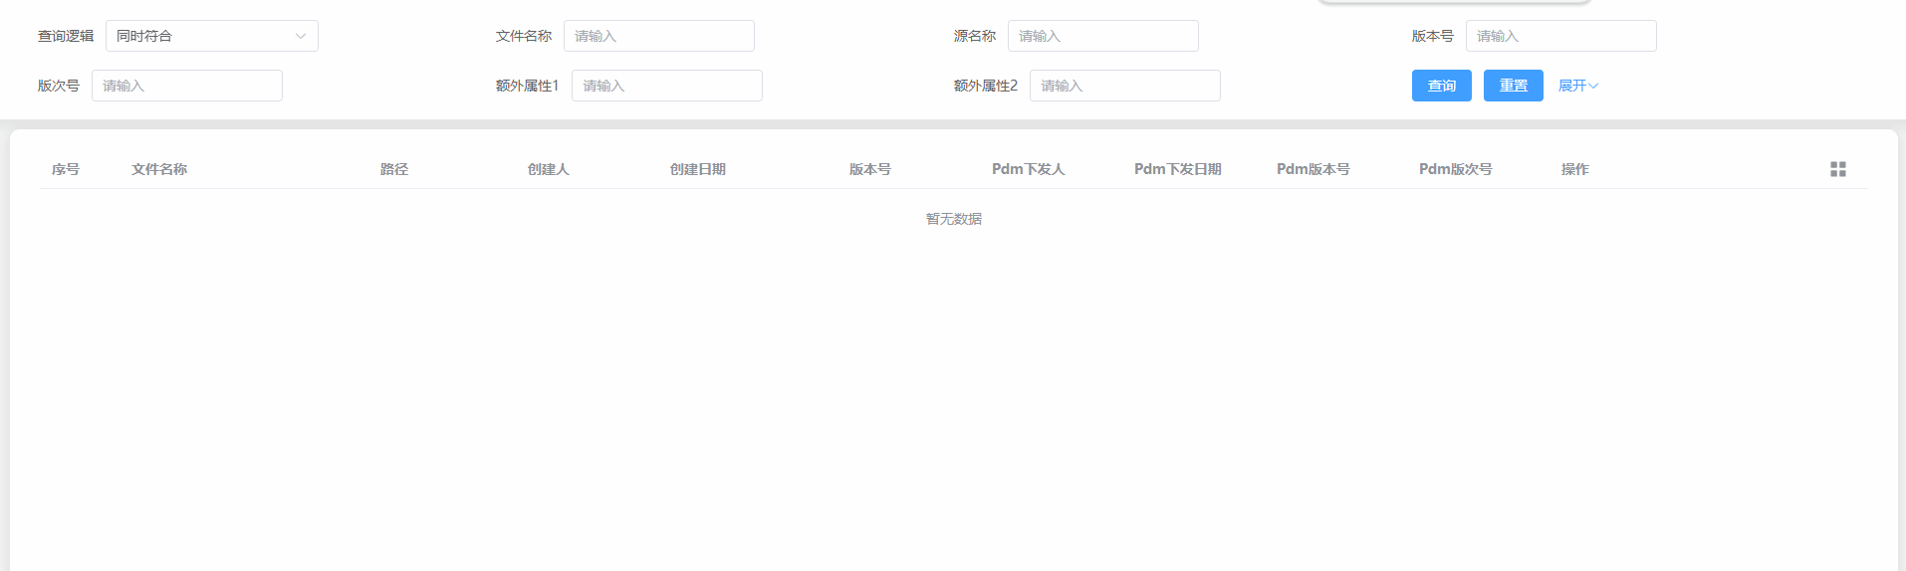Click the 创建日期 column header
1906x571 pixels.
click(x=698, y=169)
